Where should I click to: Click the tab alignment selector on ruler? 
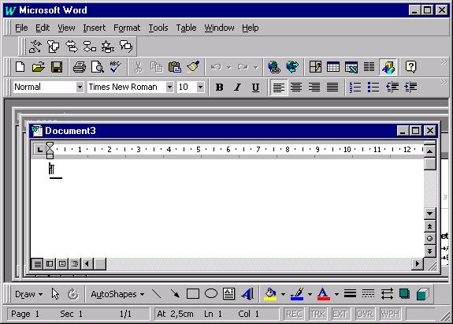click(x=39, y=150)
